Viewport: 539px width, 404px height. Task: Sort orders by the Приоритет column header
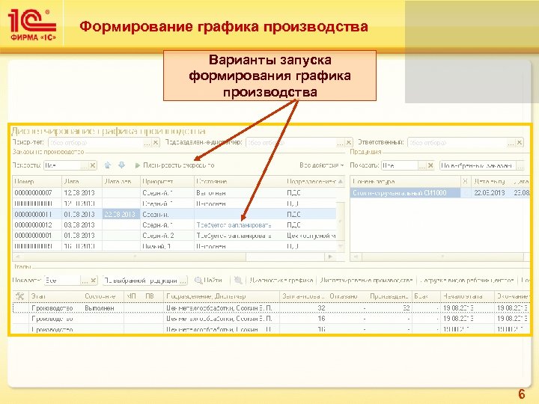click(167, 181)
